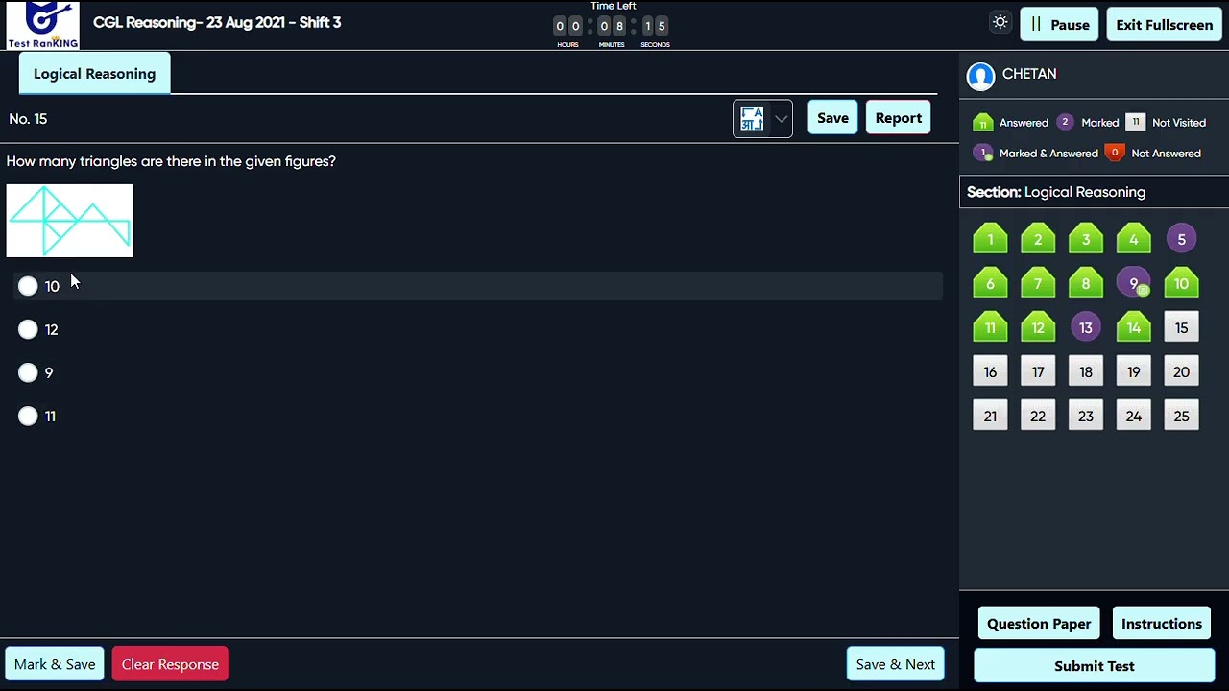Clear Response for this question
Viewport: 1229px width, 691px height.
click(170, 664)
